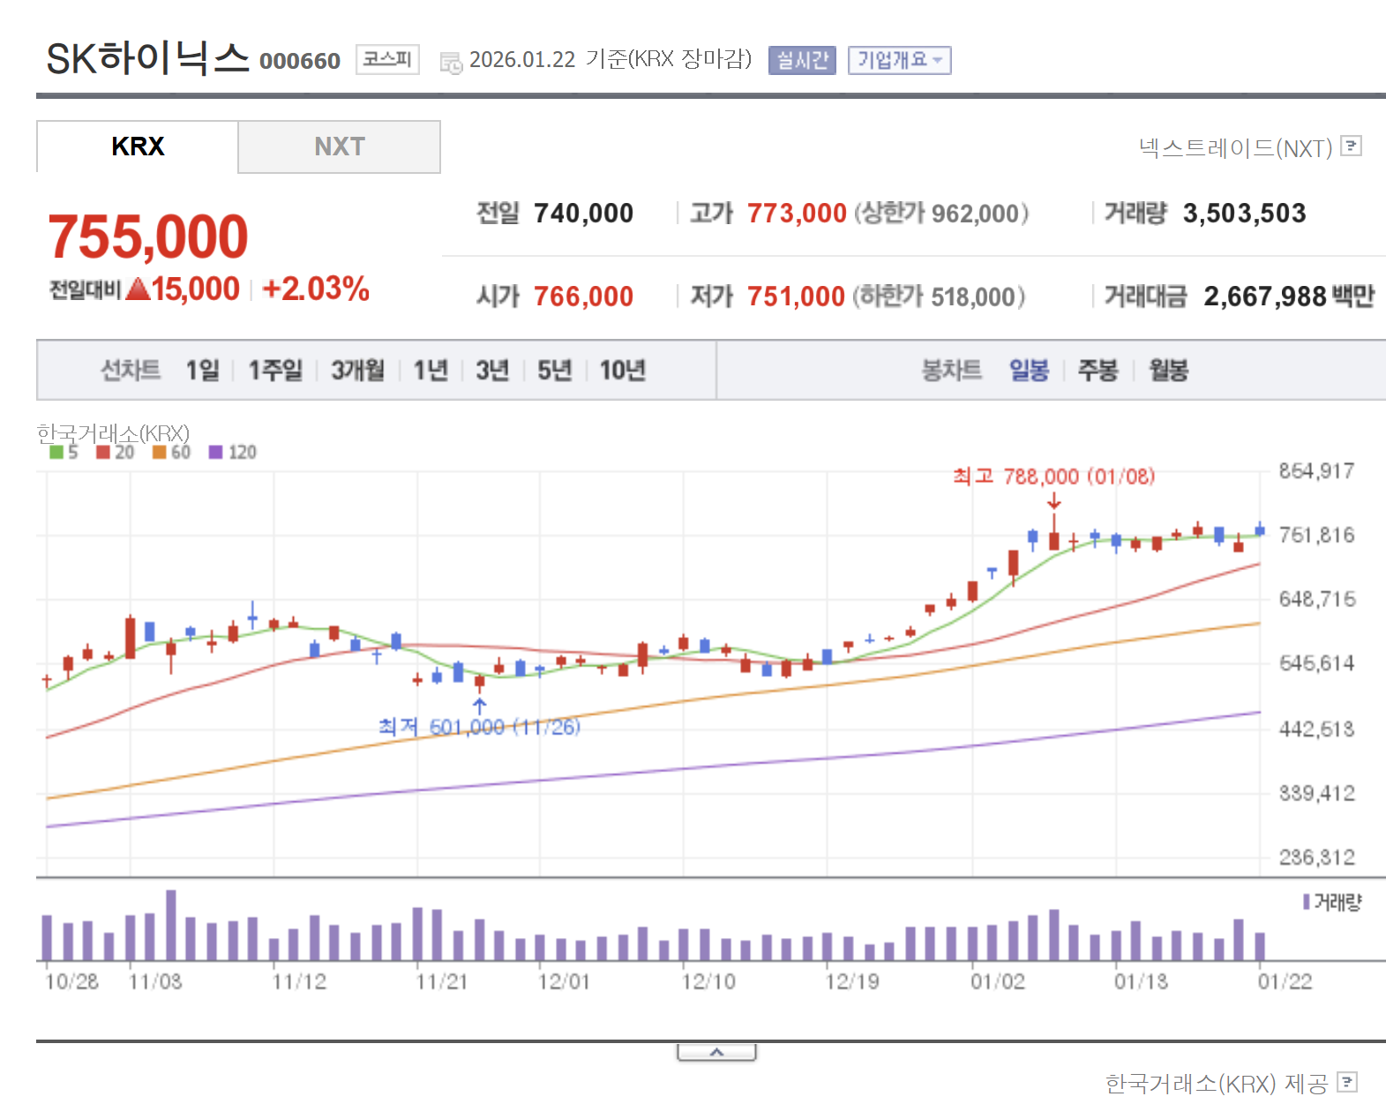The width and height of the screenshot is (1386, 1104).
Task: Click the green 5-day moving average swatch
Action: click(x=56, y=452)
